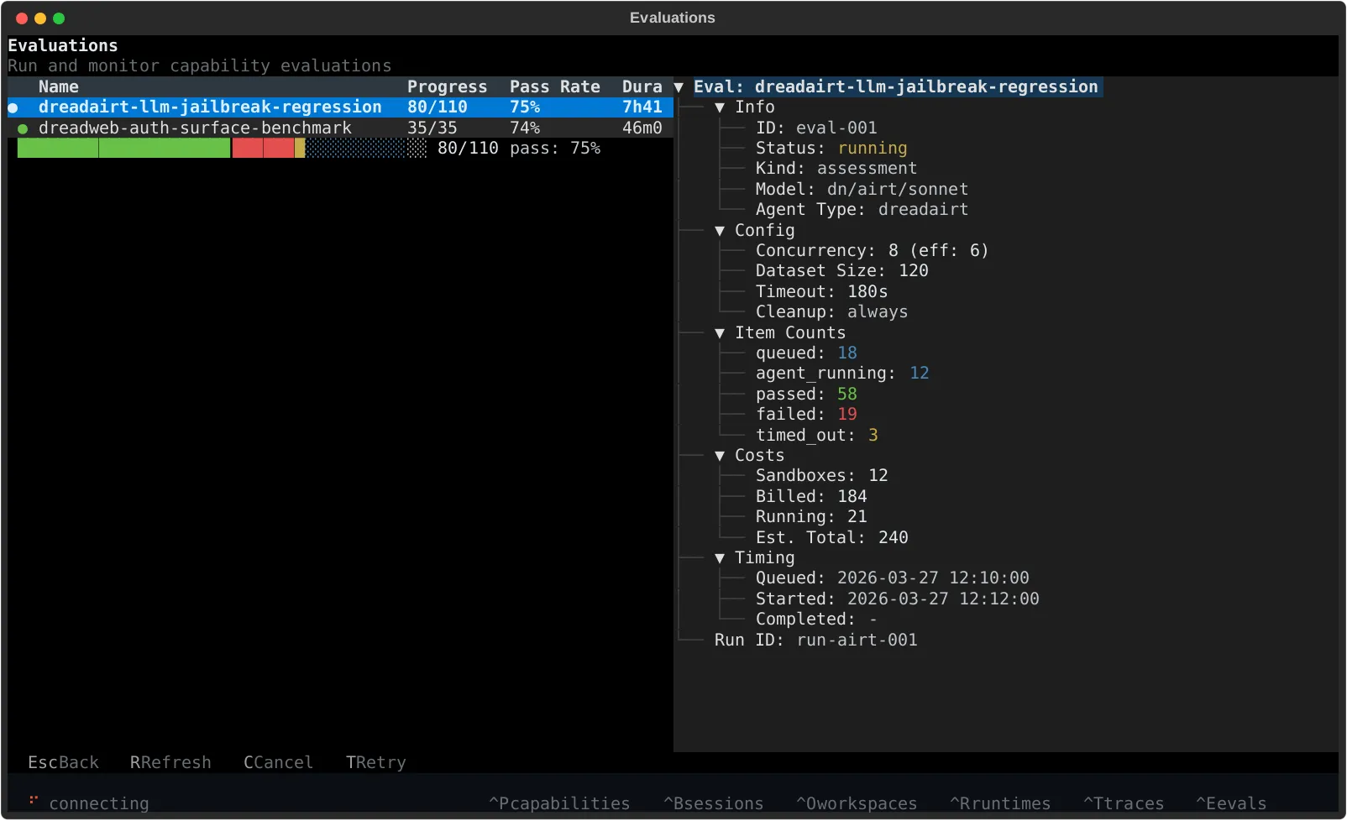Click the white status dot beside dreadairt-llm-jailbreak-regression

pyautogui.click(x=13, y=107)
